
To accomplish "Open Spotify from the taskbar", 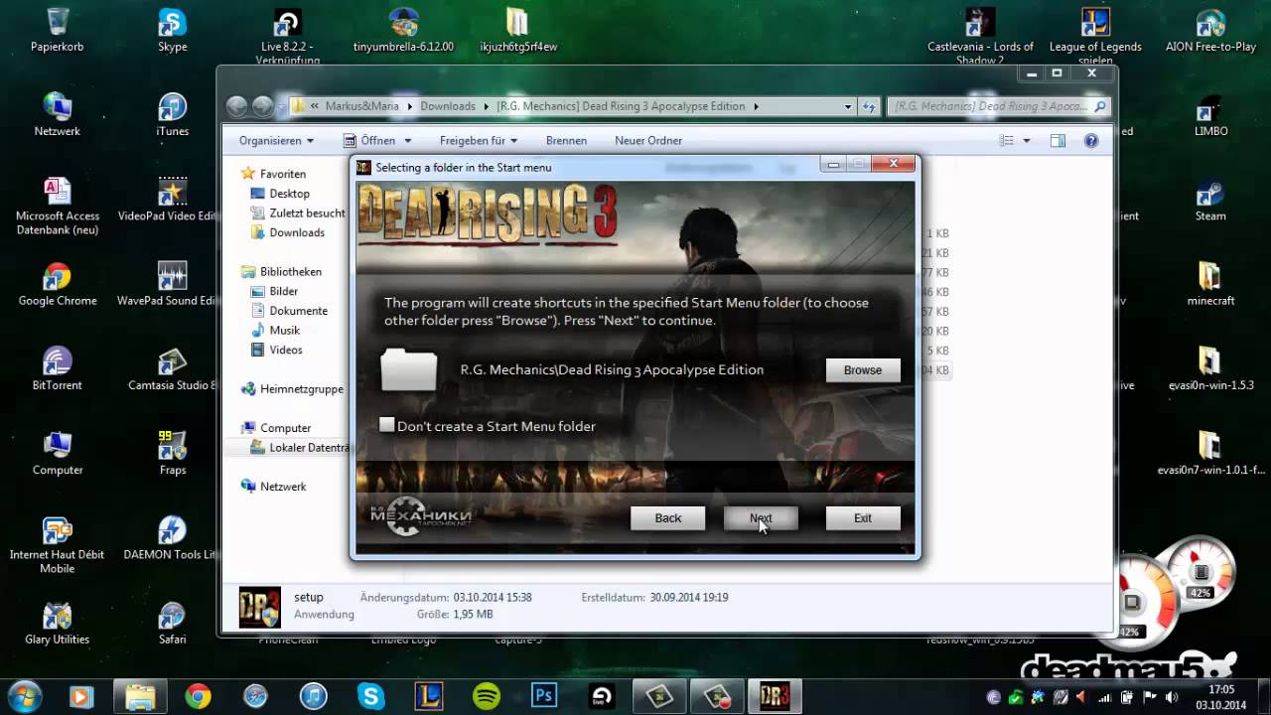I will 487,696.
